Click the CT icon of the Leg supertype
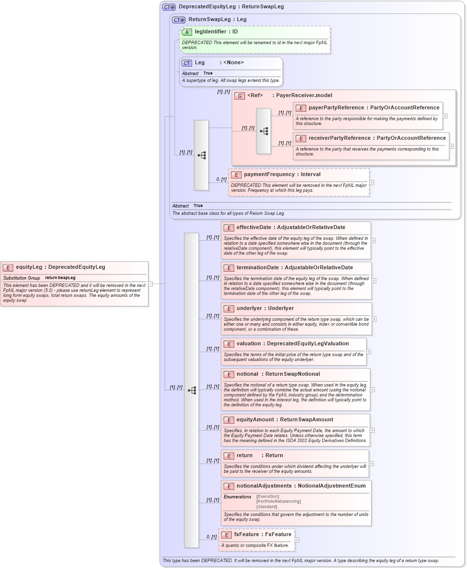Screen dimensions: 467x568 tap(186, 63)
